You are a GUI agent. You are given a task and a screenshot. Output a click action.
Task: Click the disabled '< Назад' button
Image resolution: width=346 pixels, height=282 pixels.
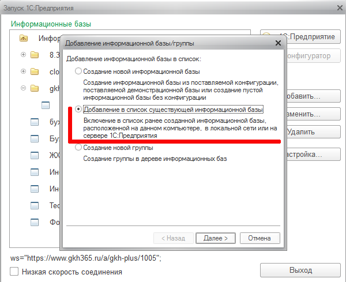coord(174,238)
